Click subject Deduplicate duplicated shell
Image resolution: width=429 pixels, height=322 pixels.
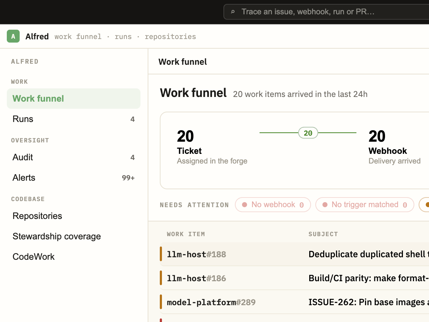pyautogui.click(x=369, y=254)
